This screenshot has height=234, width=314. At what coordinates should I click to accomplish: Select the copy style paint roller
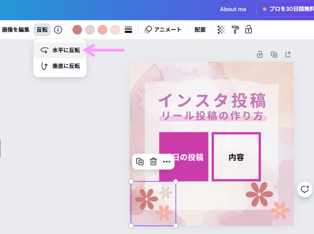(x=235, y=30)
